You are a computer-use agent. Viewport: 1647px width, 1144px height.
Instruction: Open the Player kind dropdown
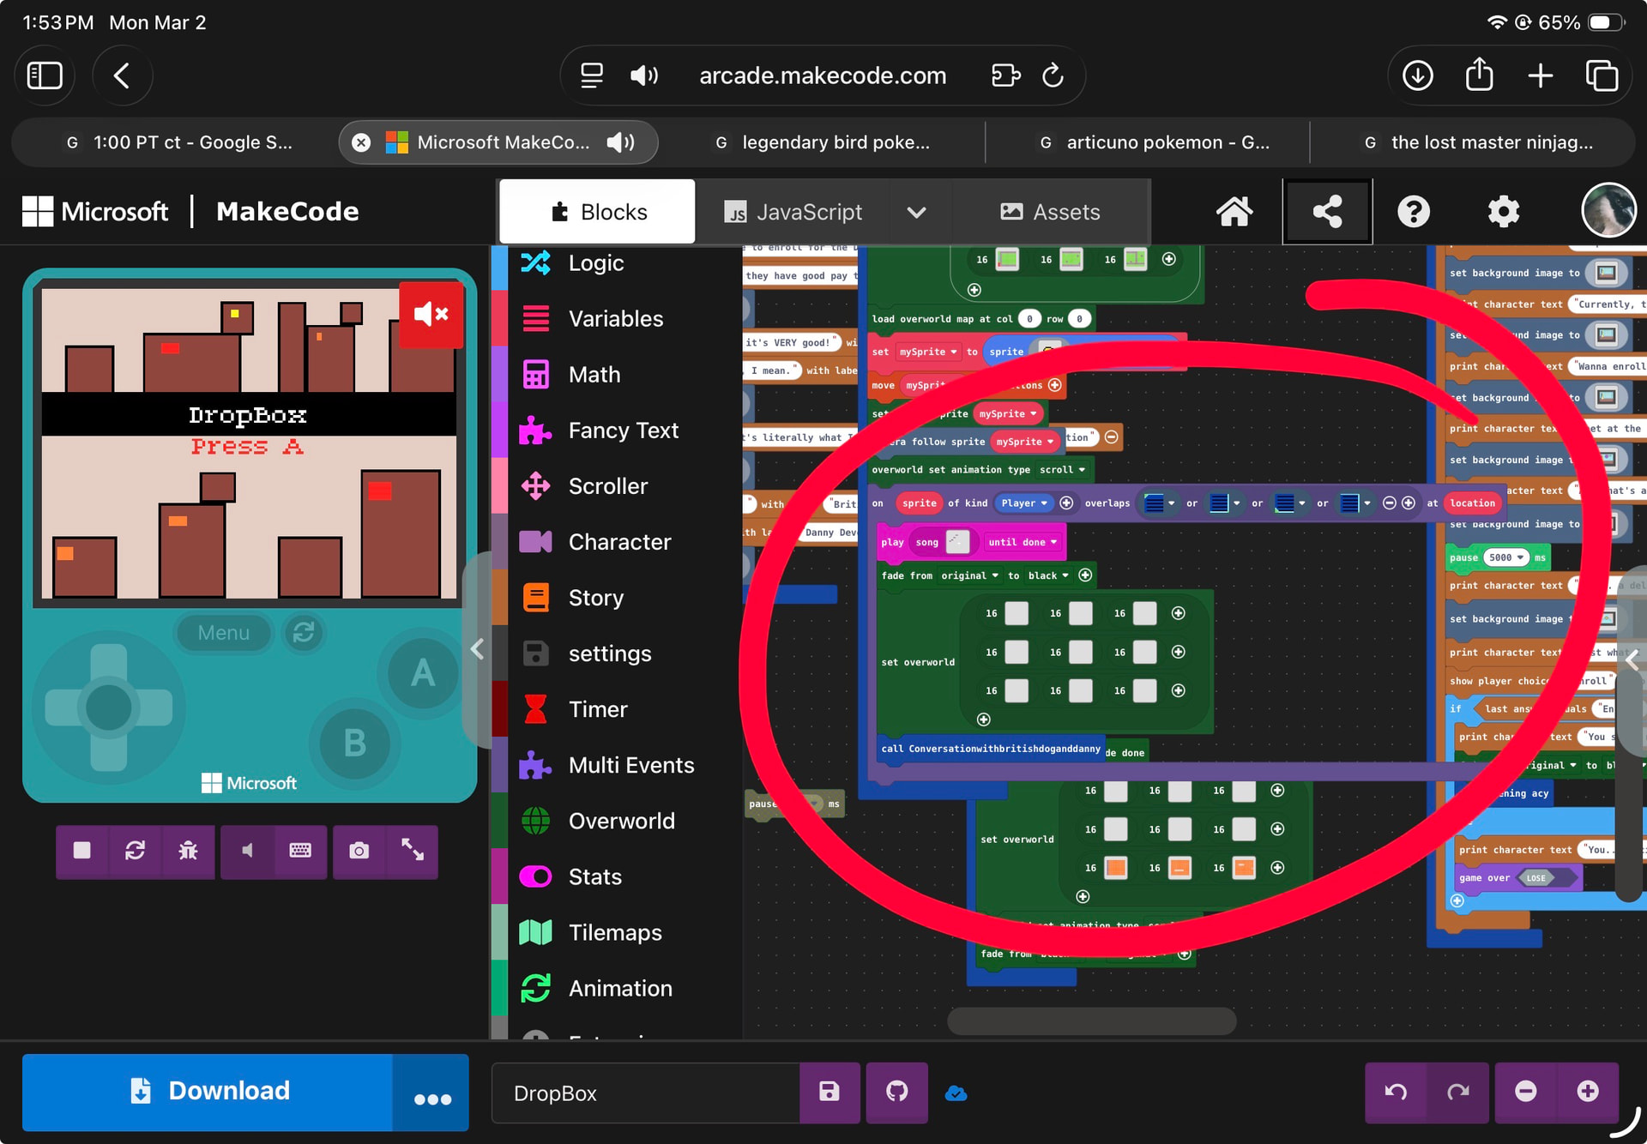pyautogui.click(x=1024, y=503)
